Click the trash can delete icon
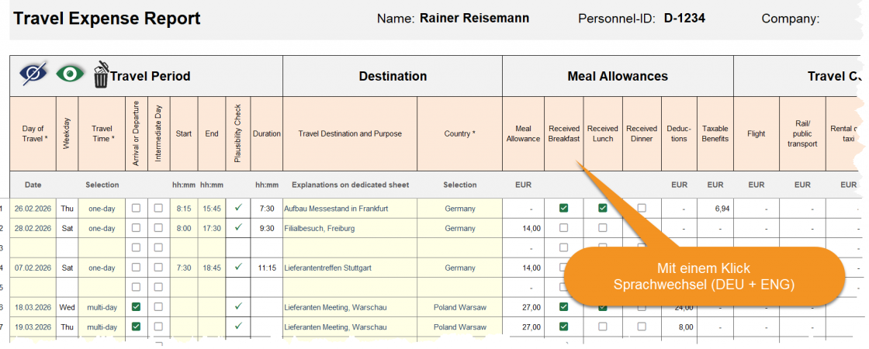The image size is (869, 349). [101, 75]
